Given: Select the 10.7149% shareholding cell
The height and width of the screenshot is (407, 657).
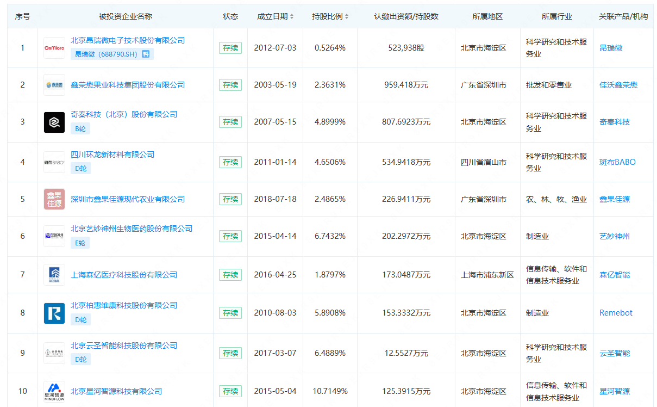Looking at the screenshot, I should (330, 391).
